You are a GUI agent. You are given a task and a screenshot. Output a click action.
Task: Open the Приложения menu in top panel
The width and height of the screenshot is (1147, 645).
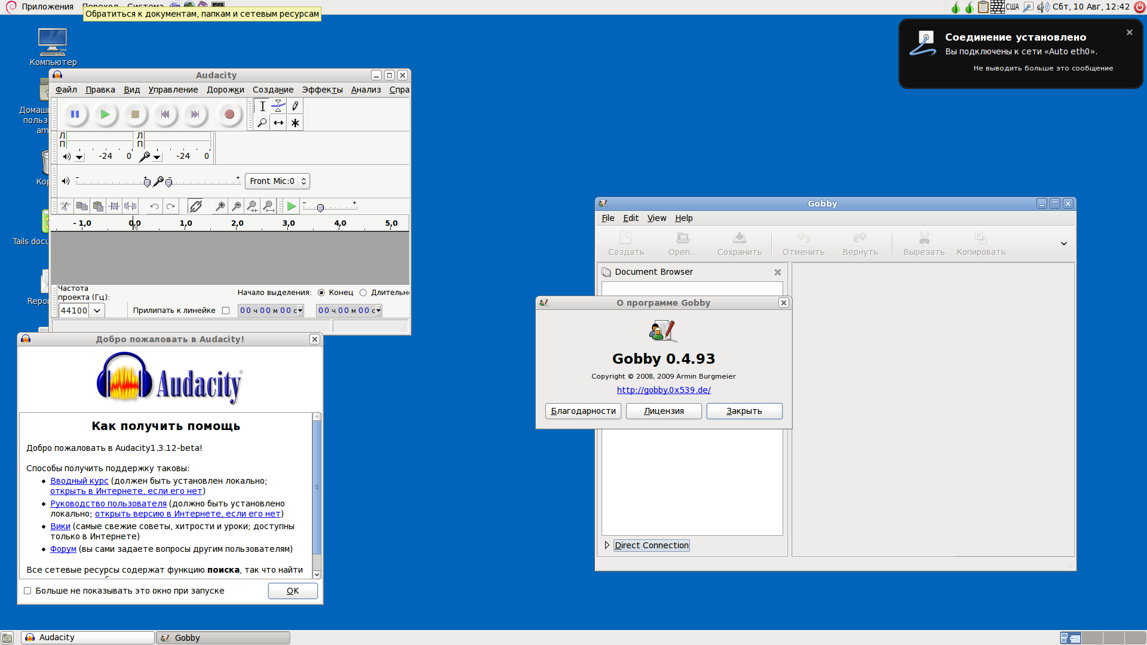(47, 7)
